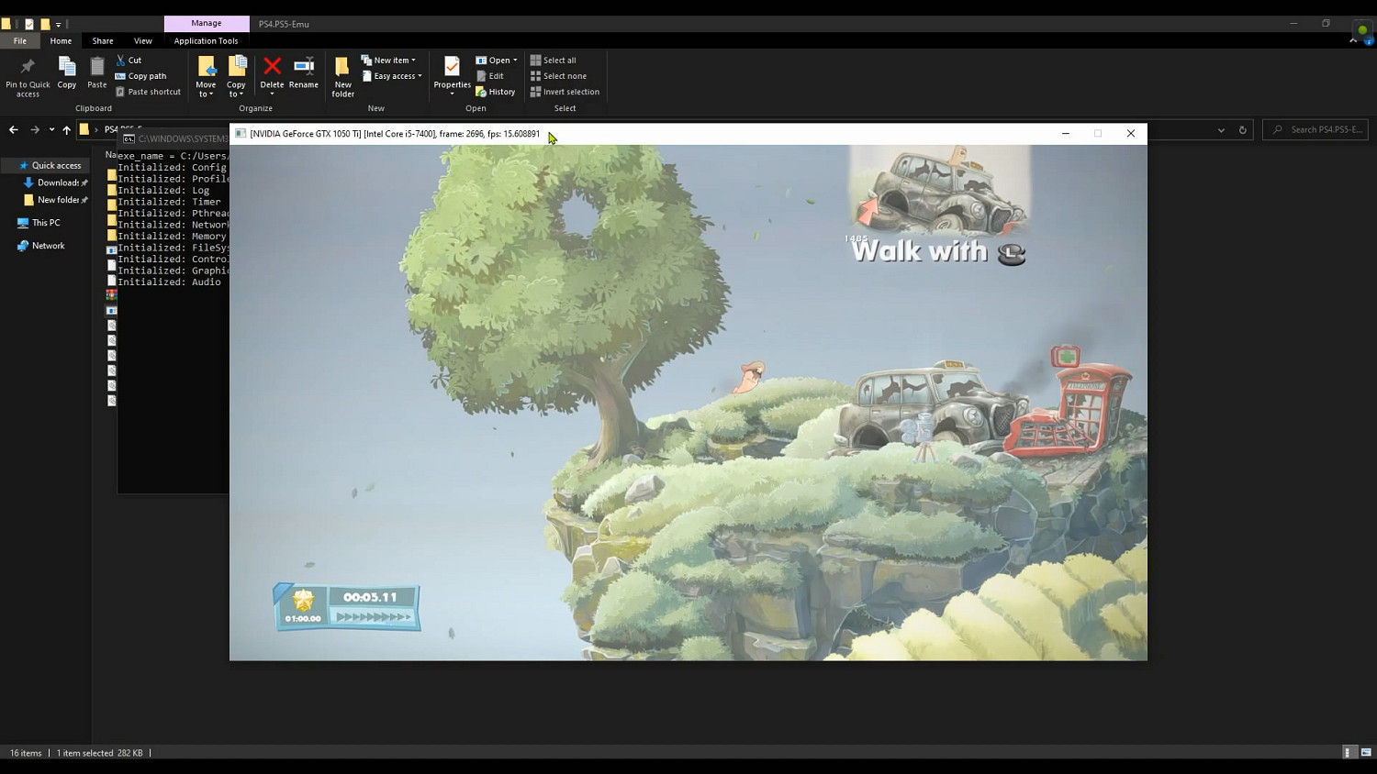Viewport: 1377px width, 774px height.
Task: Delete the selected item with red X
Action: pos(272,67)
